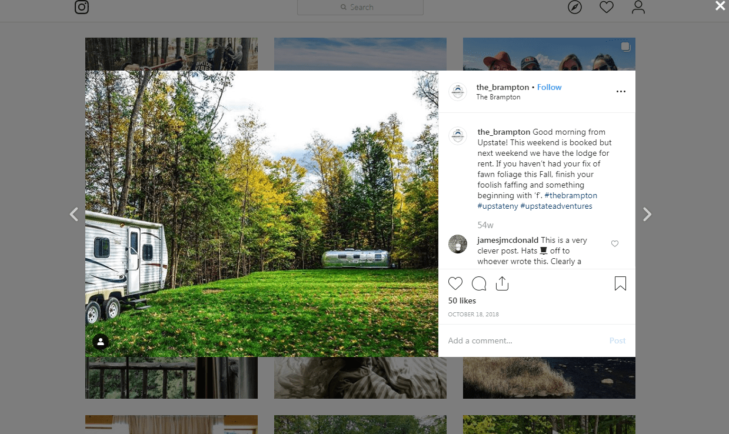Go to previous post with left chevron

(74, 214)
